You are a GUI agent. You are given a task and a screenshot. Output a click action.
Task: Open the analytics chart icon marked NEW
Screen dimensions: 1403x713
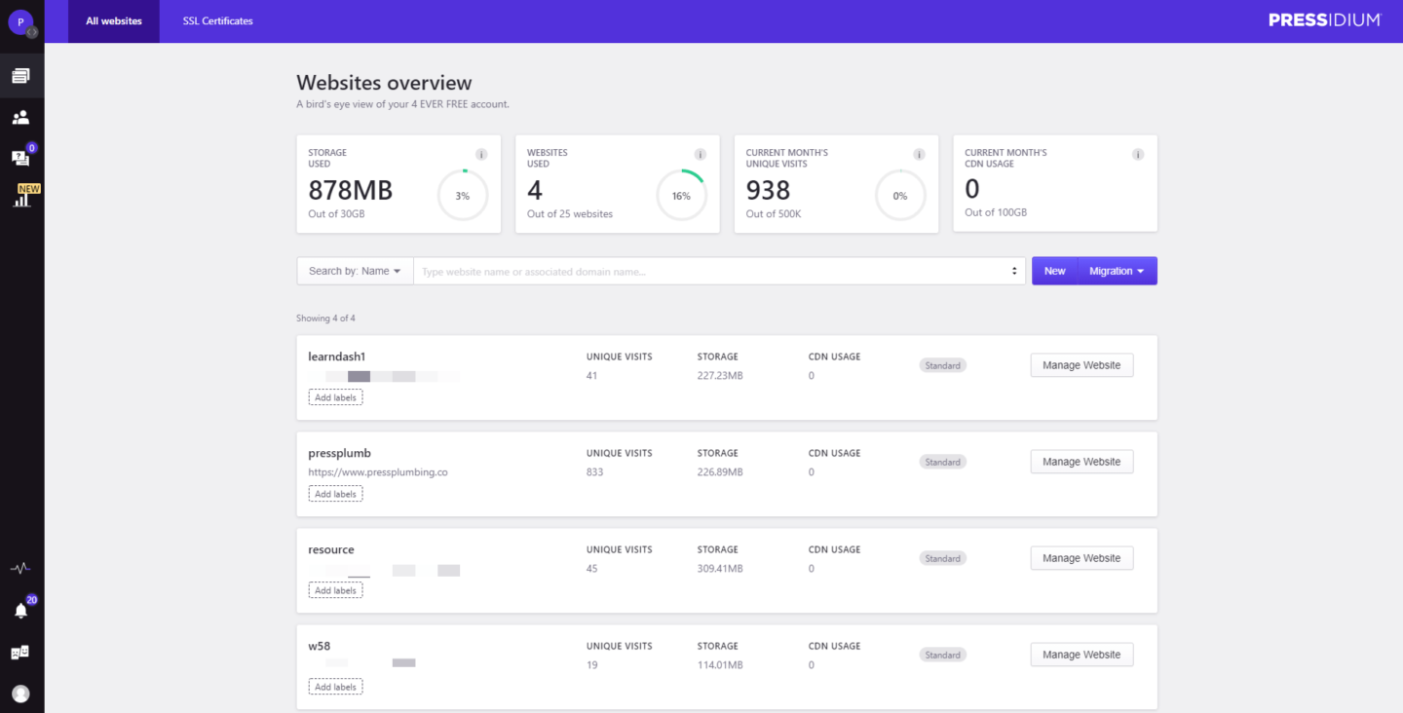click(x=21, y=199)
